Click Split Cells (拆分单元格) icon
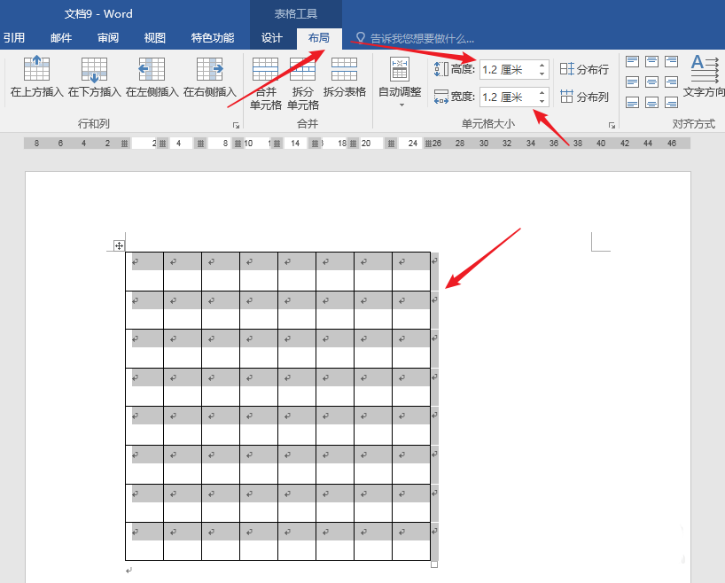 (x=303, y=69)
